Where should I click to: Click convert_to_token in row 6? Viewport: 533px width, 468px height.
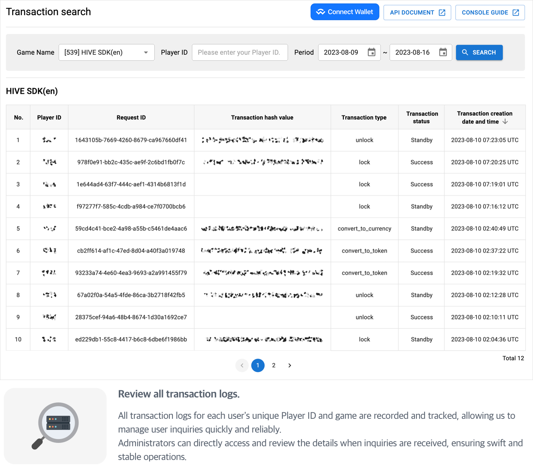point(364,250)
